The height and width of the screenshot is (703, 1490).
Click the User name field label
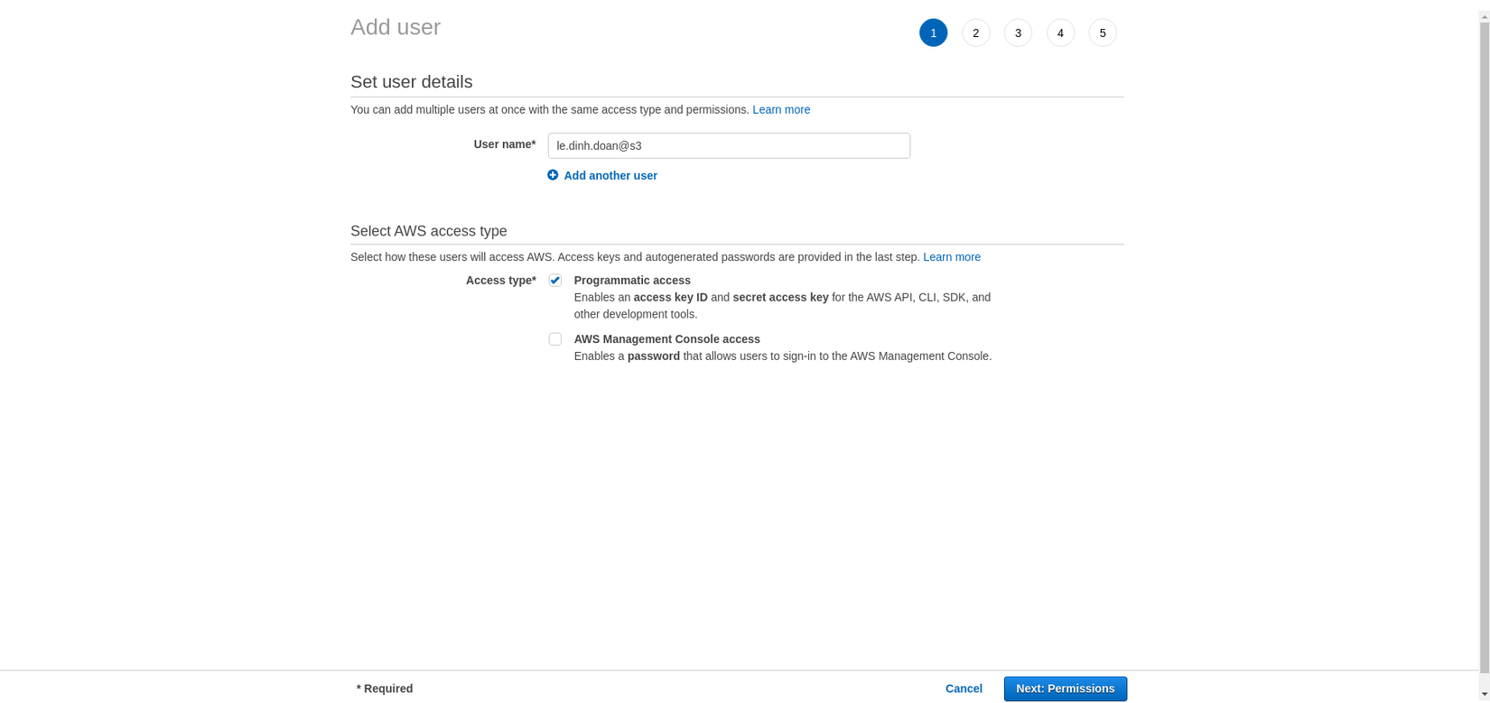tap(504, 144)
